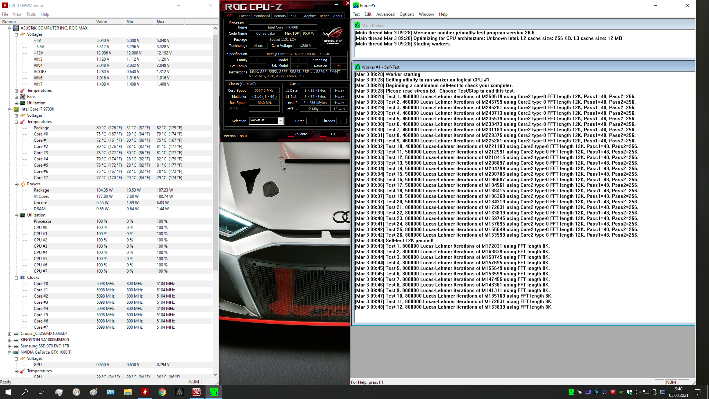Switch to the Memory tab in CPU-Z
Screen dimensions: 709x399
point(279,16)
